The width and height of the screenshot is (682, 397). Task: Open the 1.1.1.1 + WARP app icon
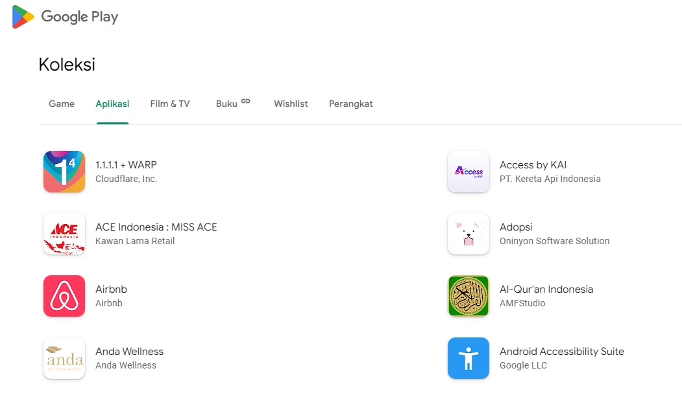(x=64, y=172)
